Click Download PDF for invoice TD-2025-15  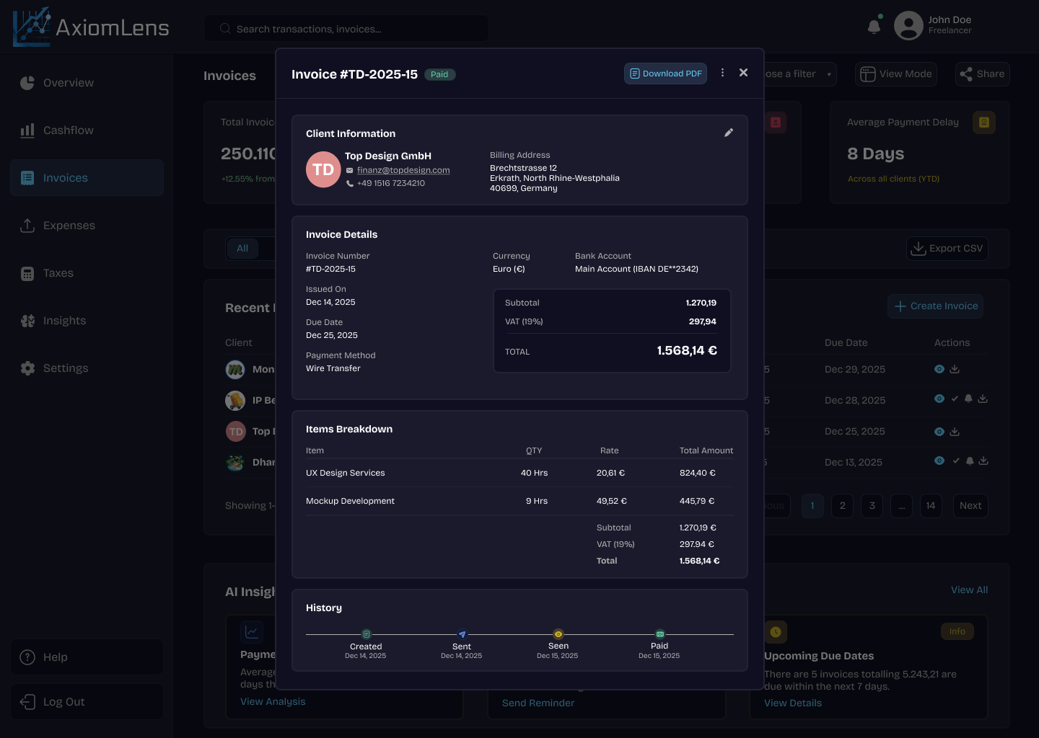665,73
